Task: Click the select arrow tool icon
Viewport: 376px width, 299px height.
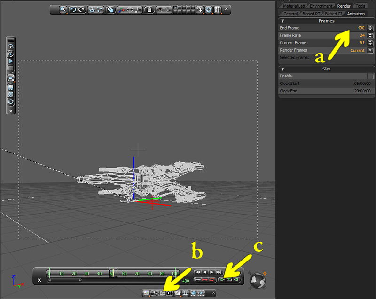Action: click(63, 9)
